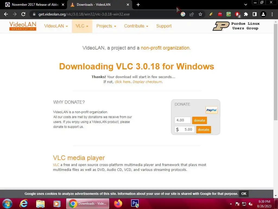Expand the Contribute navigation menu
278x209 pixels.
[x=136, y=26]
